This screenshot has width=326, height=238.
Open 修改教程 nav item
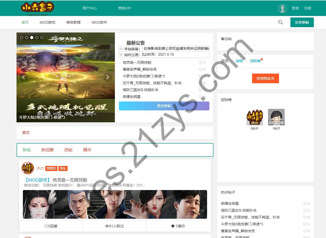click(x=73, y=22)
